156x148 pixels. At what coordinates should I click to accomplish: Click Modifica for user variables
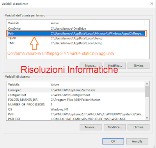pos(115,66)
